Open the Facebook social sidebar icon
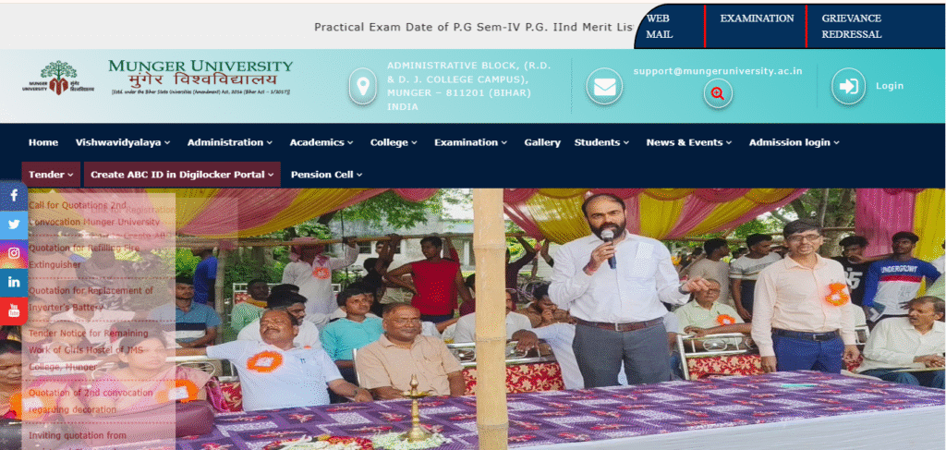This screenshot has height=450, width=946. tap(13, 196)
